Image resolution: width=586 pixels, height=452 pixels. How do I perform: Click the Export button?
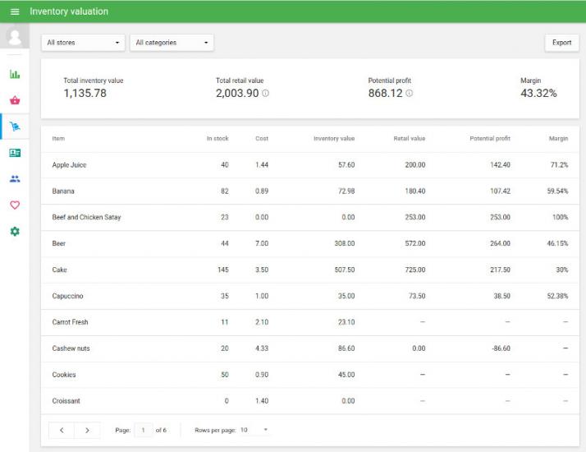(x=561, y=43)
